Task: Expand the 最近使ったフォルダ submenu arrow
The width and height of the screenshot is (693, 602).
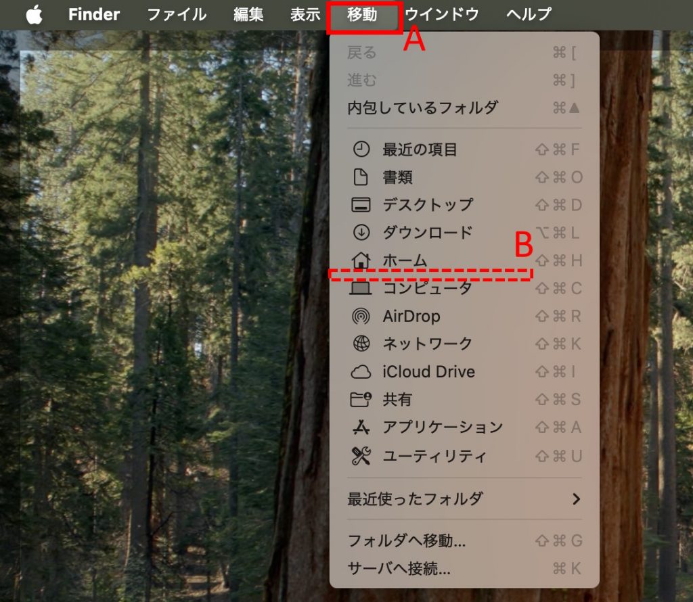Action: tap(576, 499)
